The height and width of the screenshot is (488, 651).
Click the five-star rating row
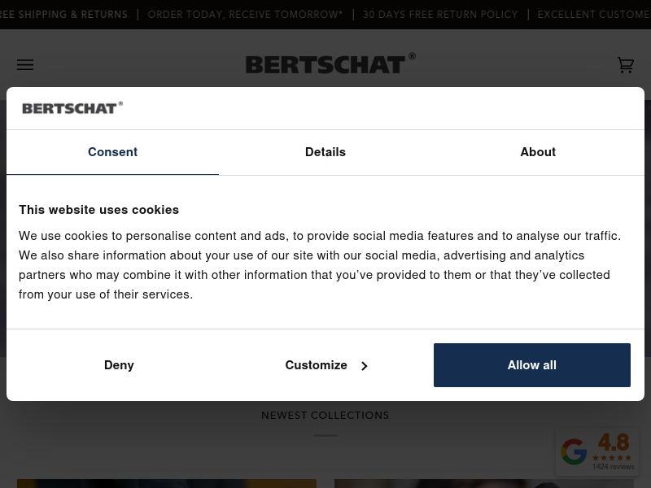pos(612,458)
